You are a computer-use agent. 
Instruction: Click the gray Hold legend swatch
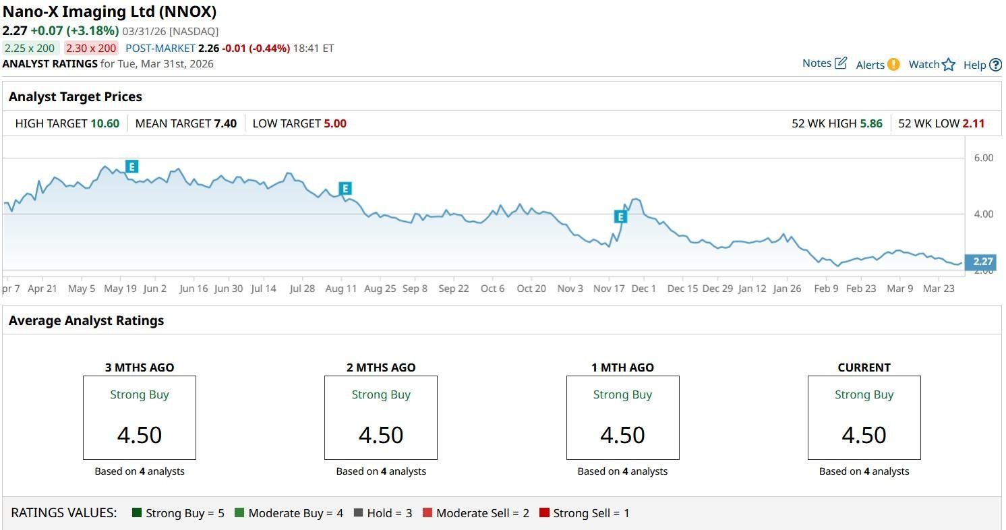358,513
